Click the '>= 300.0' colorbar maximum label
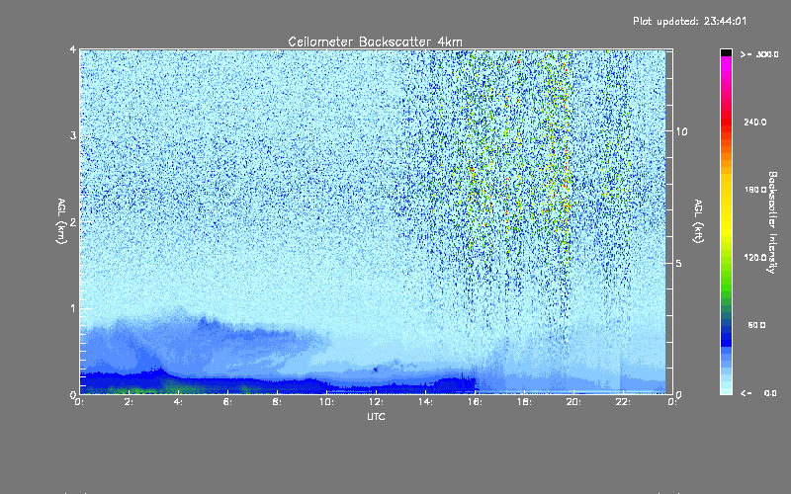The height and width of the screenshot is (494, 791). coord(759,54)
